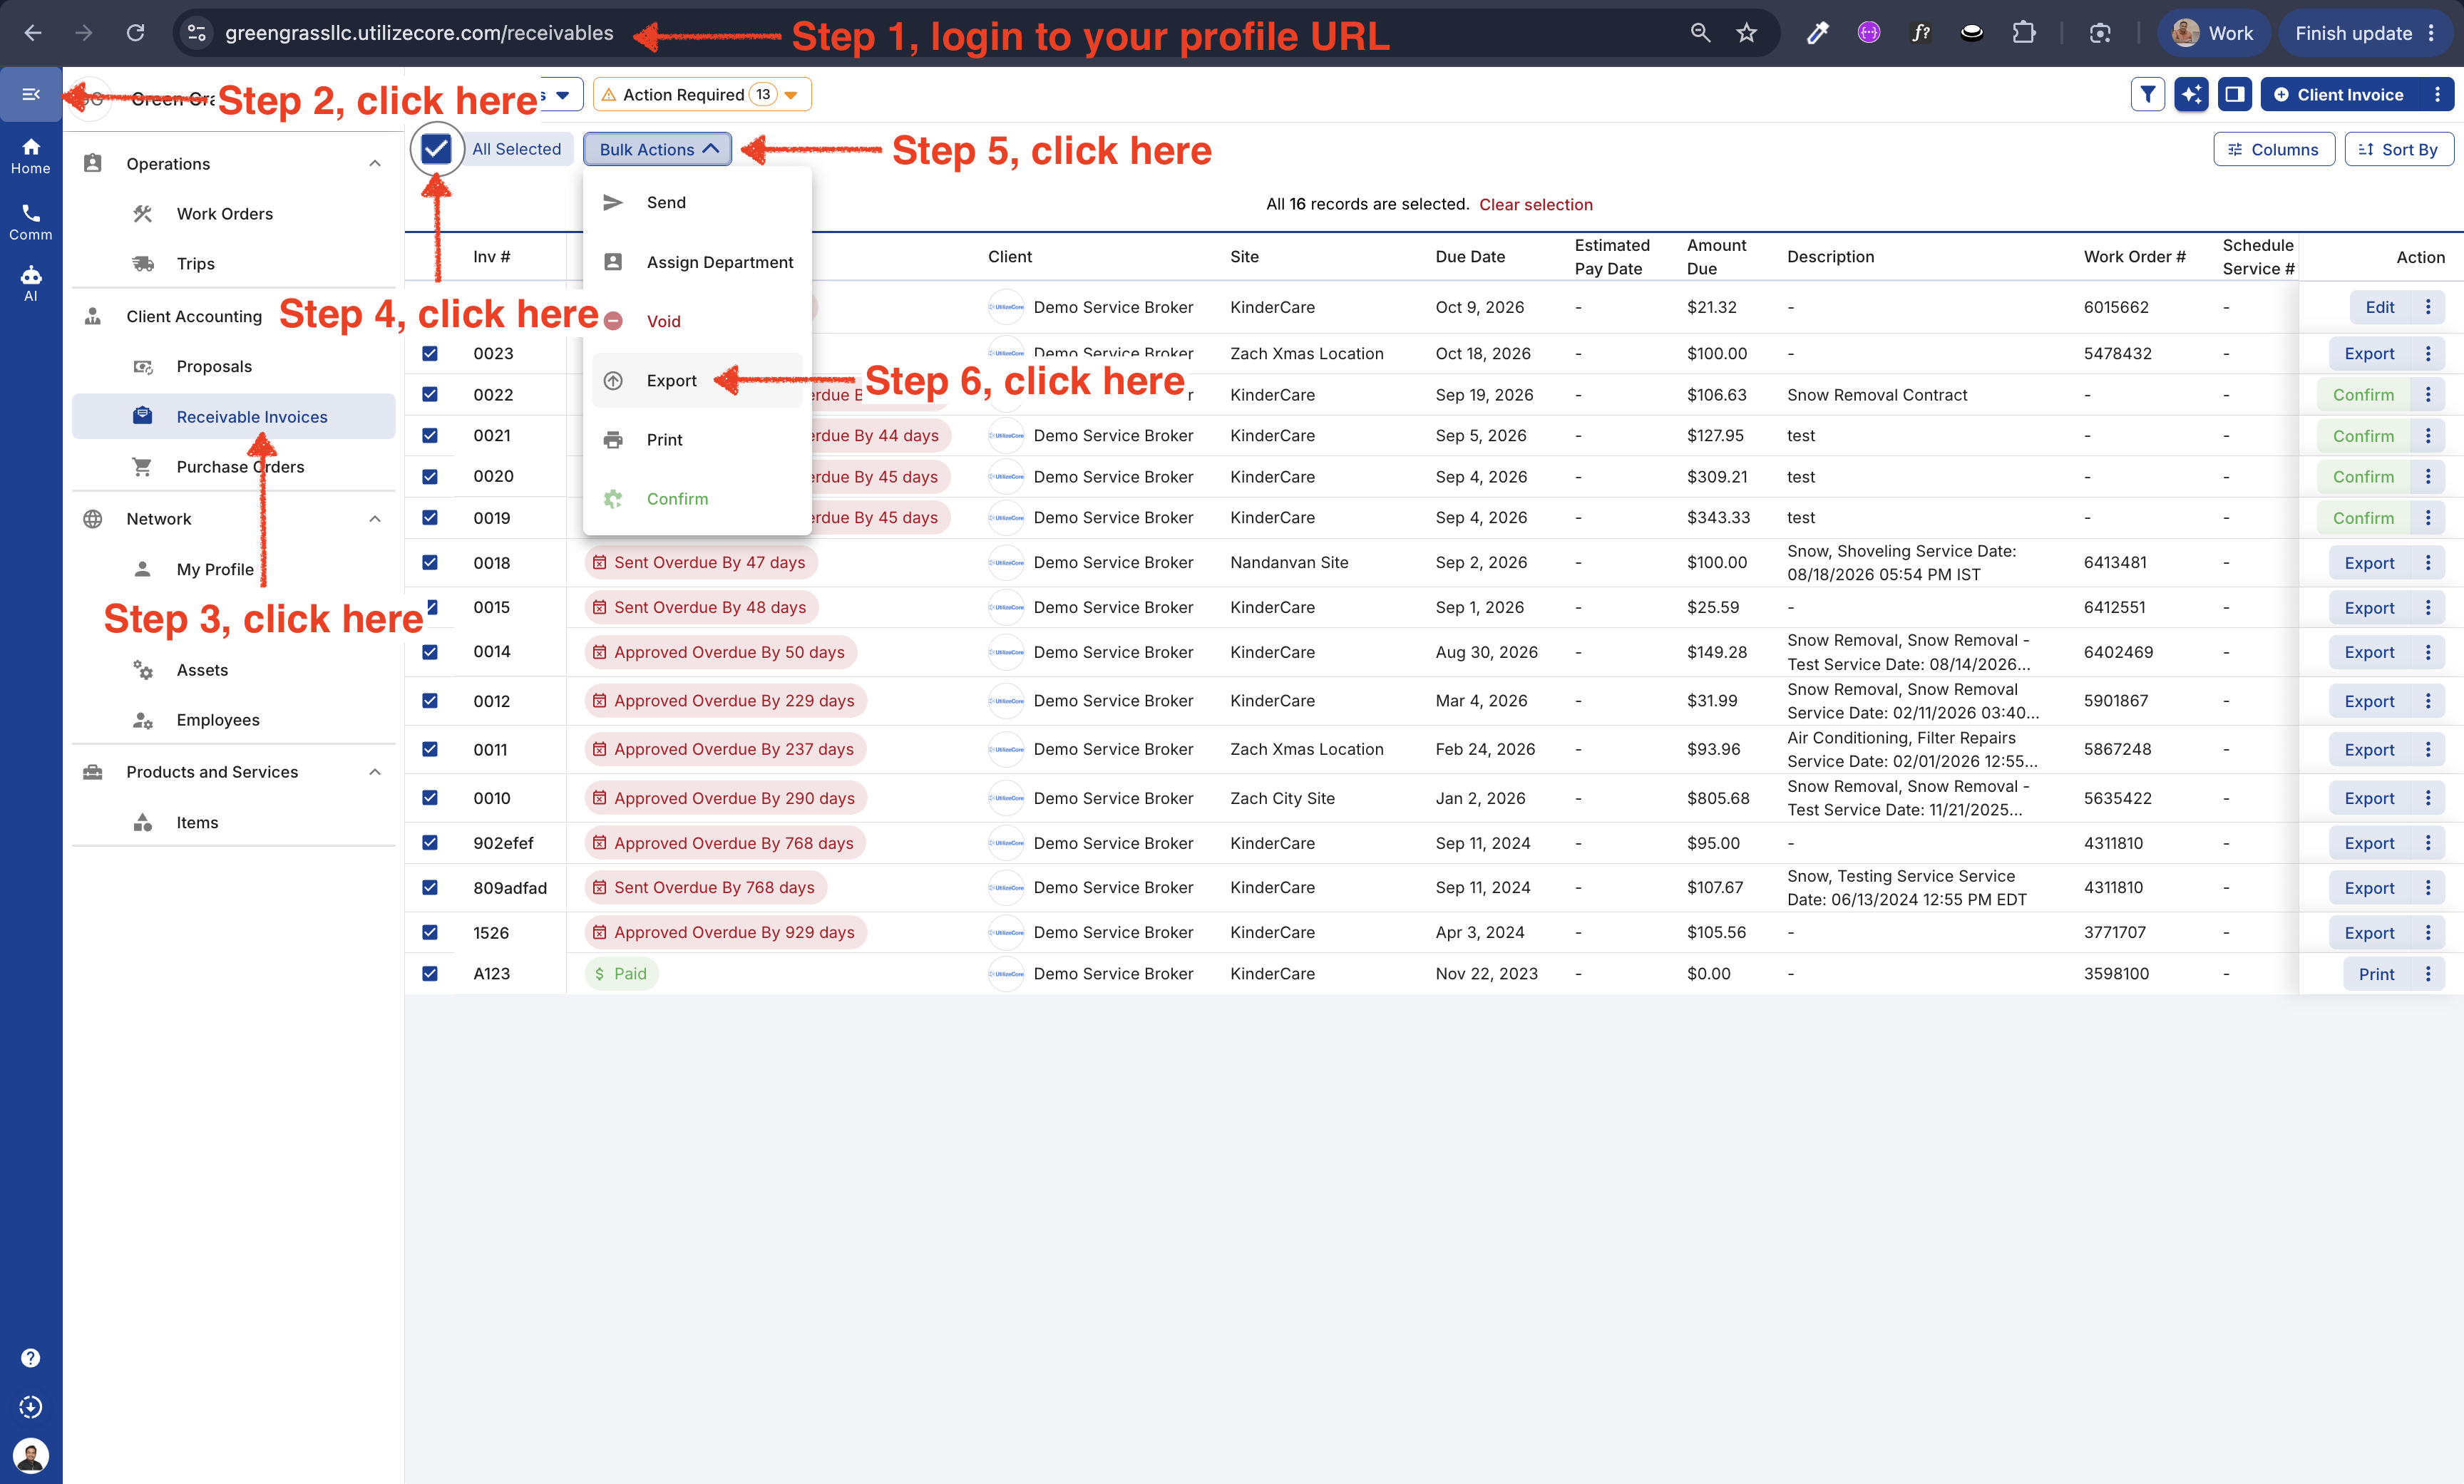Select Export from Bulk Actions menu
Viewport: 2464px width, 1484px height.
(697, 380)
